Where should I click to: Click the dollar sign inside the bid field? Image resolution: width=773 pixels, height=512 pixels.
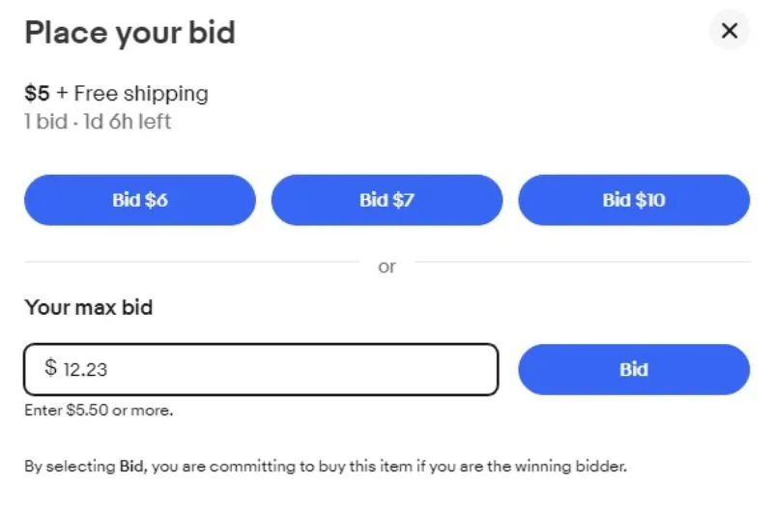50,368
